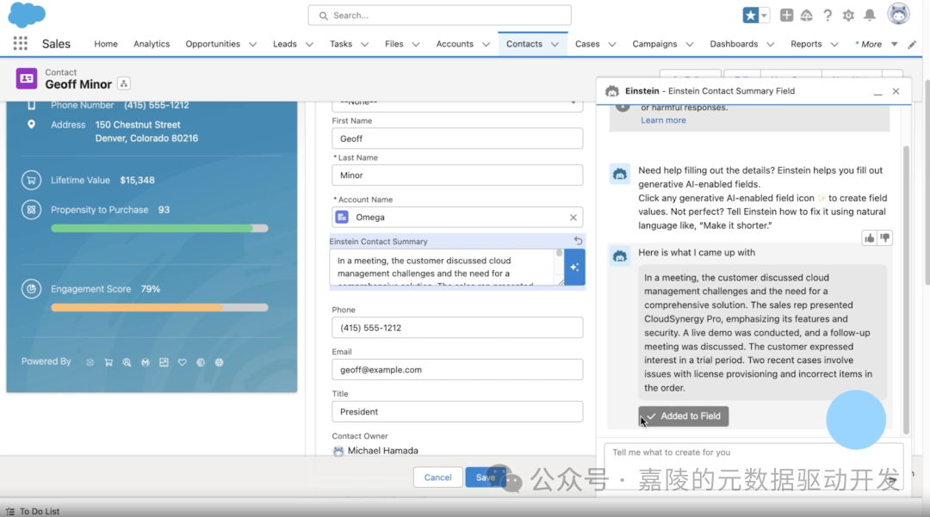
Task: Expand the Campaigns dropdown chevron
Action: pos(690,45)
